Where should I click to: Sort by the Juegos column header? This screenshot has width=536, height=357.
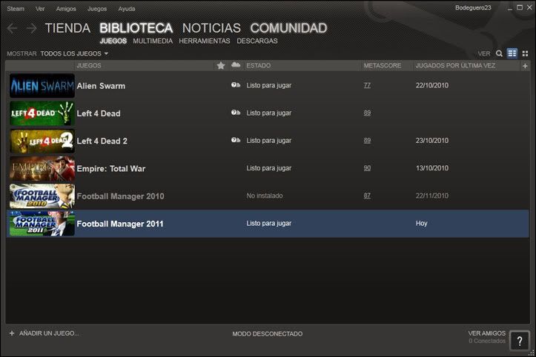coord(89,66)
